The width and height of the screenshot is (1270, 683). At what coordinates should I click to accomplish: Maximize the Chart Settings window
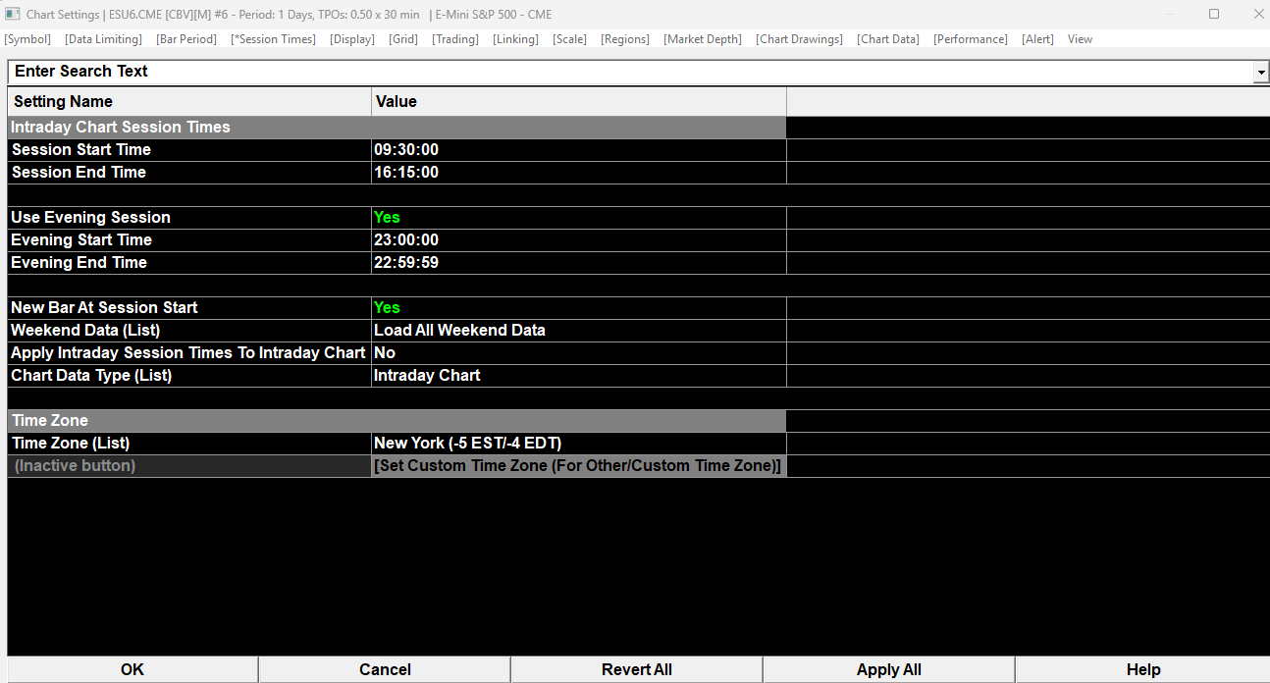click(x=1214, y=14)
